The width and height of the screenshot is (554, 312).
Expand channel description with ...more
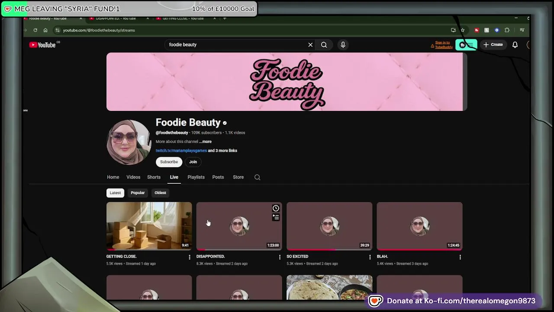click(205, 142)
